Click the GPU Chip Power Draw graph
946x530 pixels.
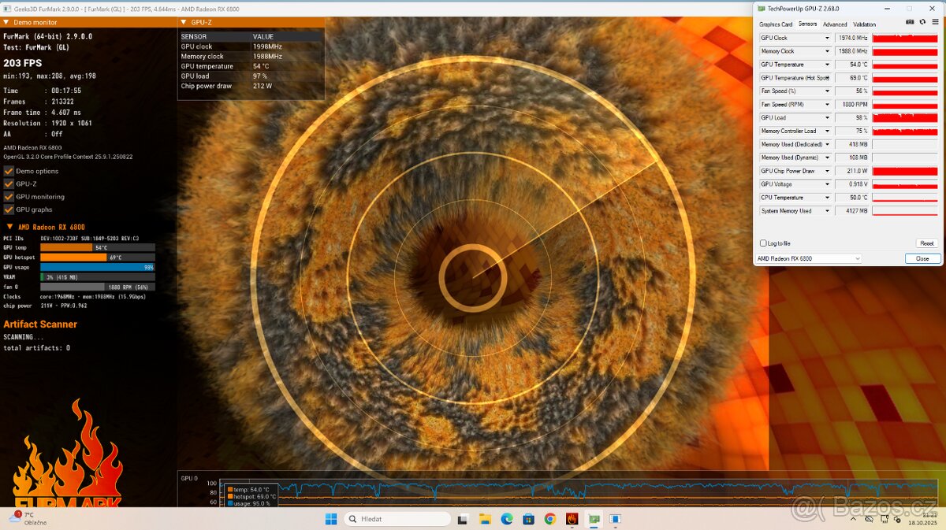pyautogui.click(x=905, y=171)
